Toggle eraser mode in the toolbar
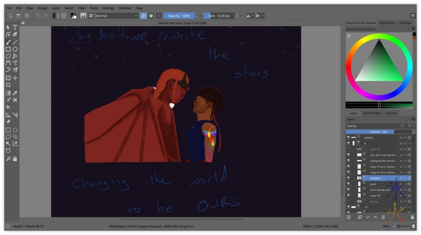 [143, 16]
